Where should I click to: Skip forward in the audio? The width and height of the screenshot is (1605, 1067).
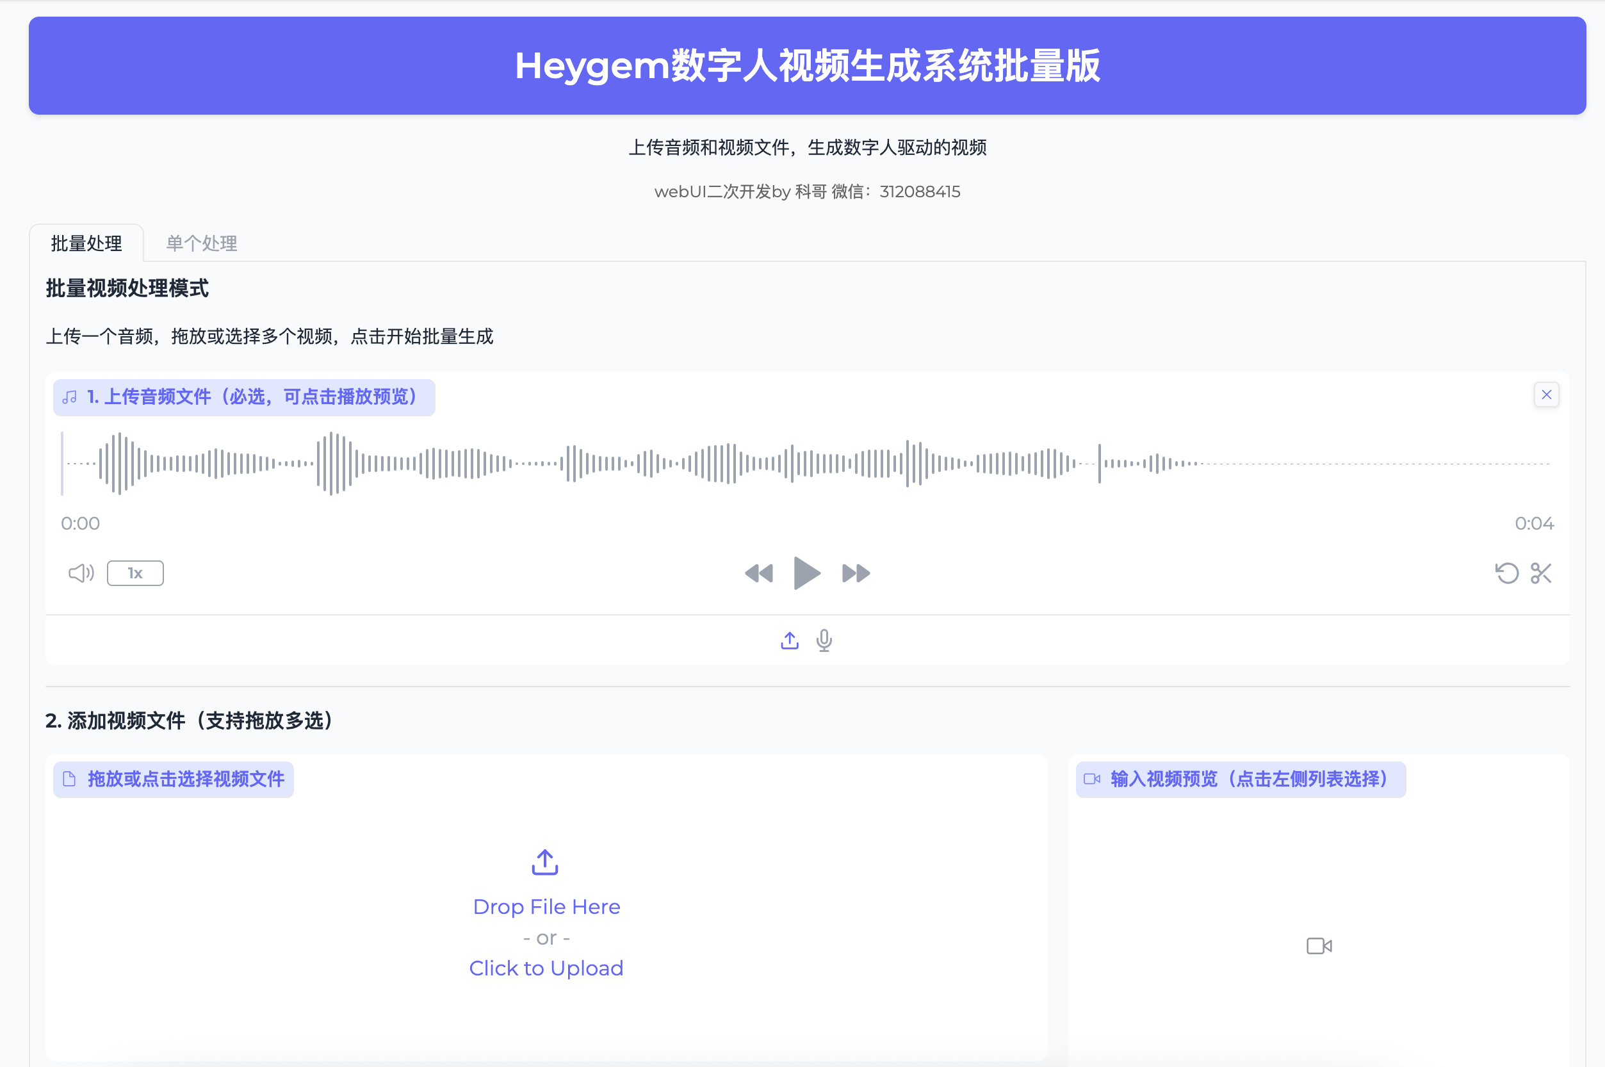(856, 574)
